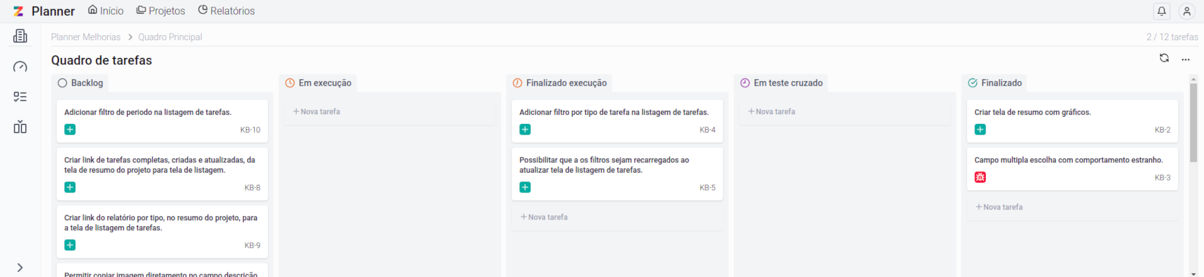1204x277 pixels.
Task: Click the organization building sidebar icon
Action: point(20,36)
